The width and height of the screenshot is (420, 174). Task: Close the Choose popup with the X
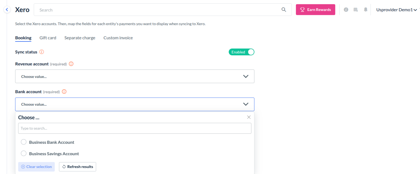tap(249, 117)
